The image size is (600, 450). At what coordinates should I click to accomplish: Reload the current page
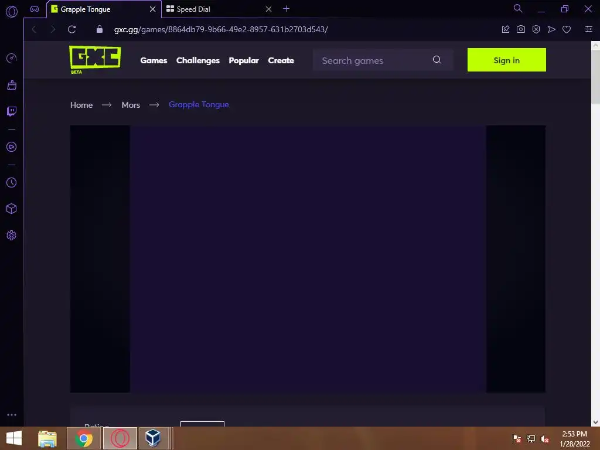[72, 29]
